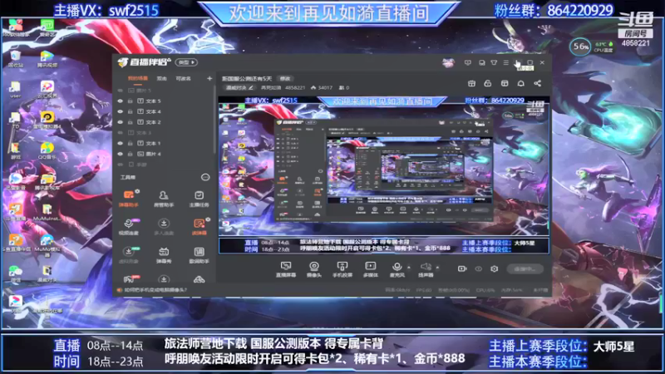The height and width of the screenshot is (374, 665).
Task: Open the virtual avatar tool with NEW badge
Action: point(129,255)
